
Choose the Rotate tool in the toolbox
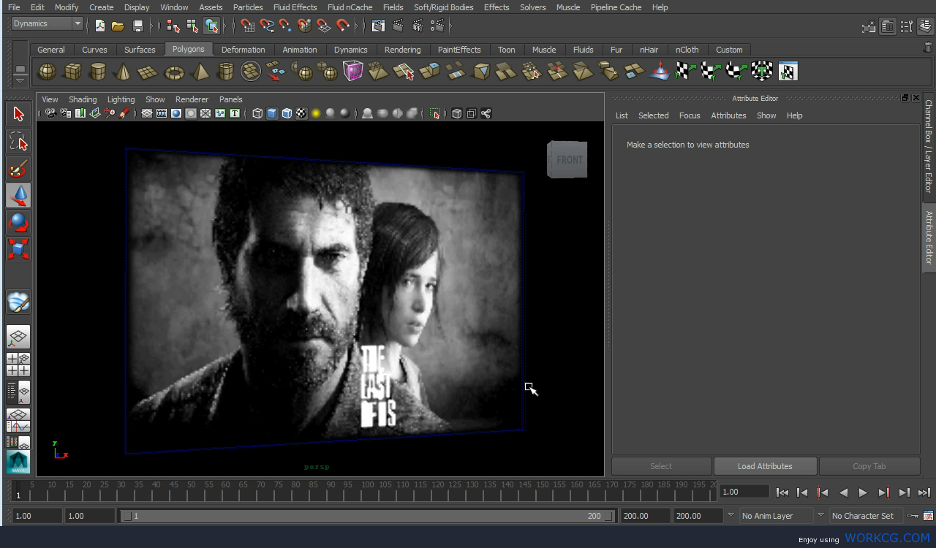(x=18, y=222)
